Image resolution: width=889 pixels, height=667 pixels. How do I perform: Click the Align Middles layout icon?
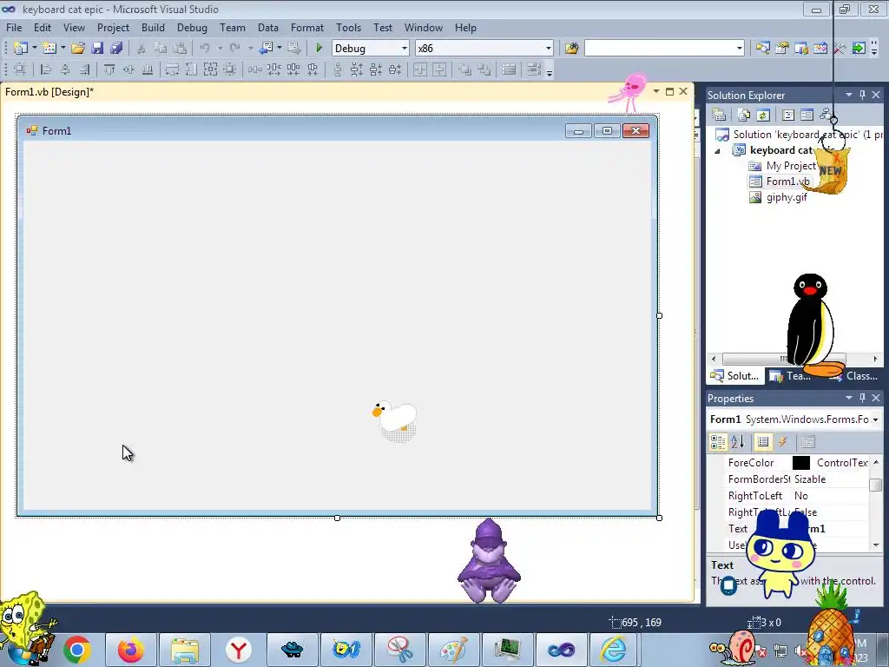(128, 69)
